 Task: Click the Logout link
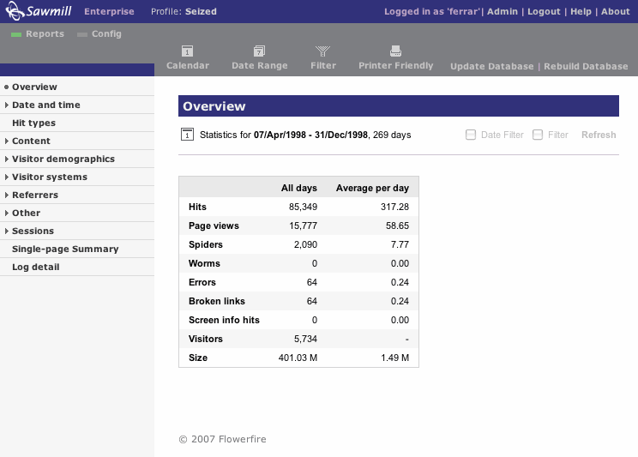point(544,12)
